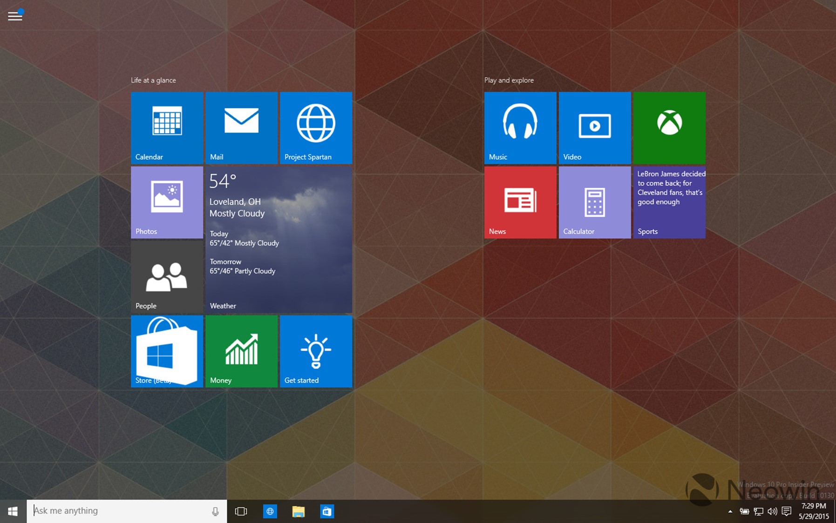This screenshot has width=836, height=523.
Task: Show hidden system tray icons
Action: [730, 511]
